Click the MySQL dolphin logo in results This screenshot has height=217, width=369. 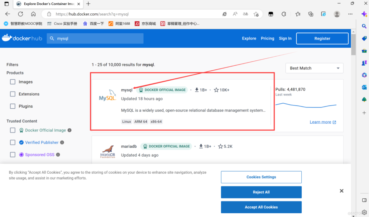[107, 95]
